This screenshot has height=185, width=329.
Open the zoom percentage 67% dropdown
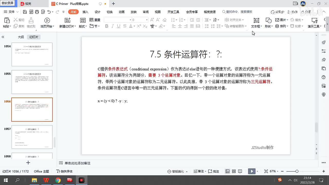coord(274,171)
